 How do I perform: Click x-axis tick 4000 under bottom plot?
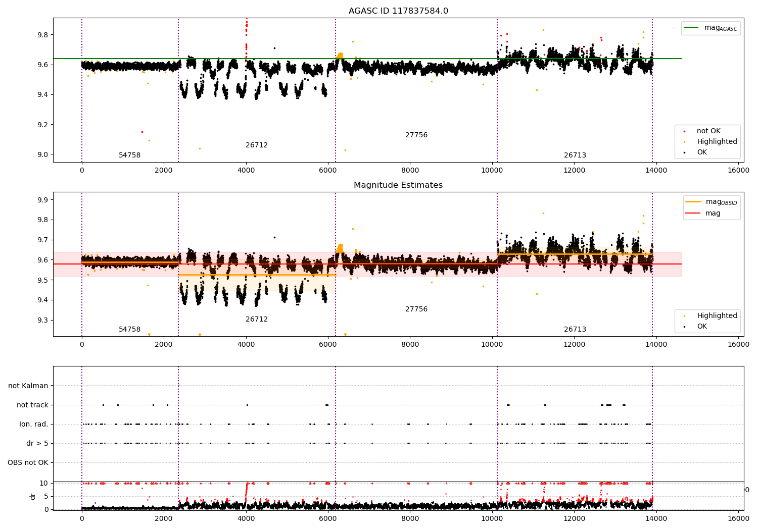[x=246, y=519]
